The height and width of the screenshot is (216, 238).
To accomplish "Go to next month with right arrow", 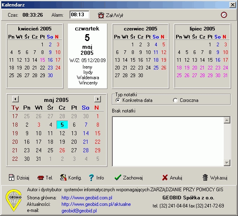I will pos(98,99).
